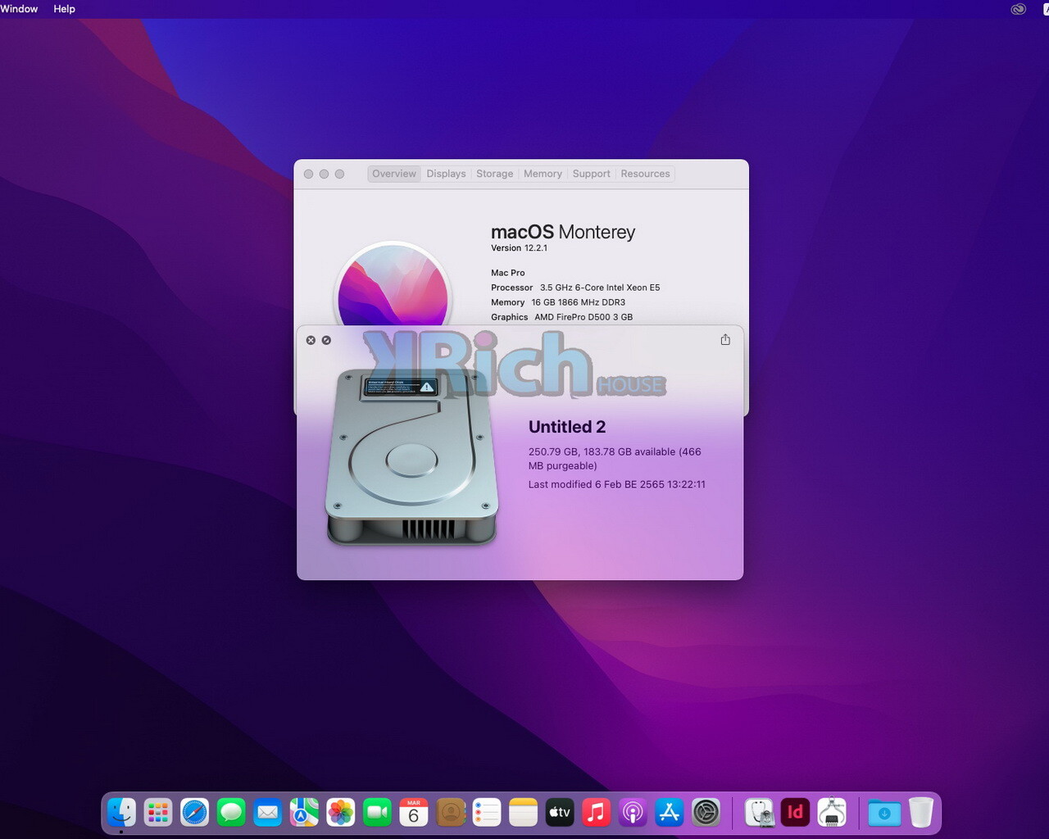This screenshot has width=1049, height=839.
Task: Open the Window menu
Action: pos(19,9)
